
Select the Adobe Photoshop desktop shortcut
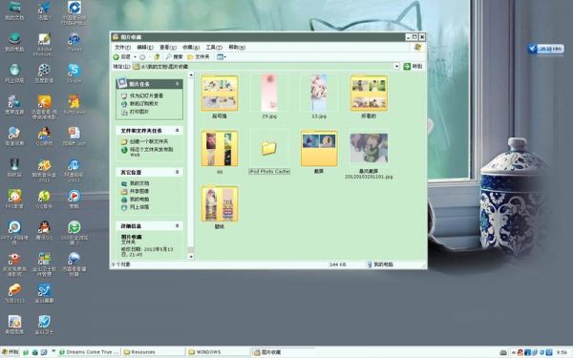pyautogui.click(x=44, y=44)
